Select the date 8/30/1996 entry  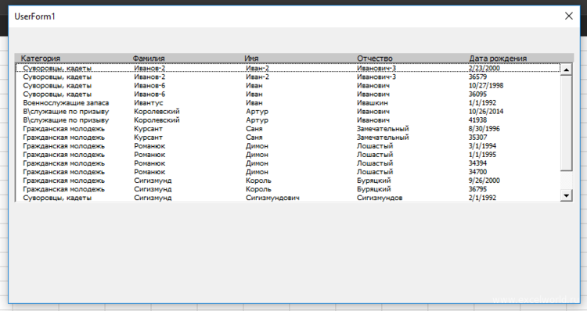pyautogui.click(x=484, y=129)
